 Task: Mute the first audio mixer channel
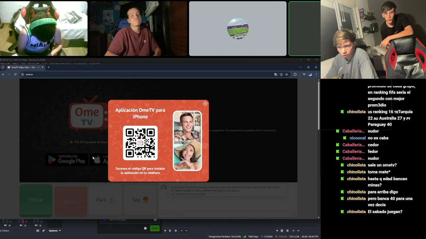[5, 225]
